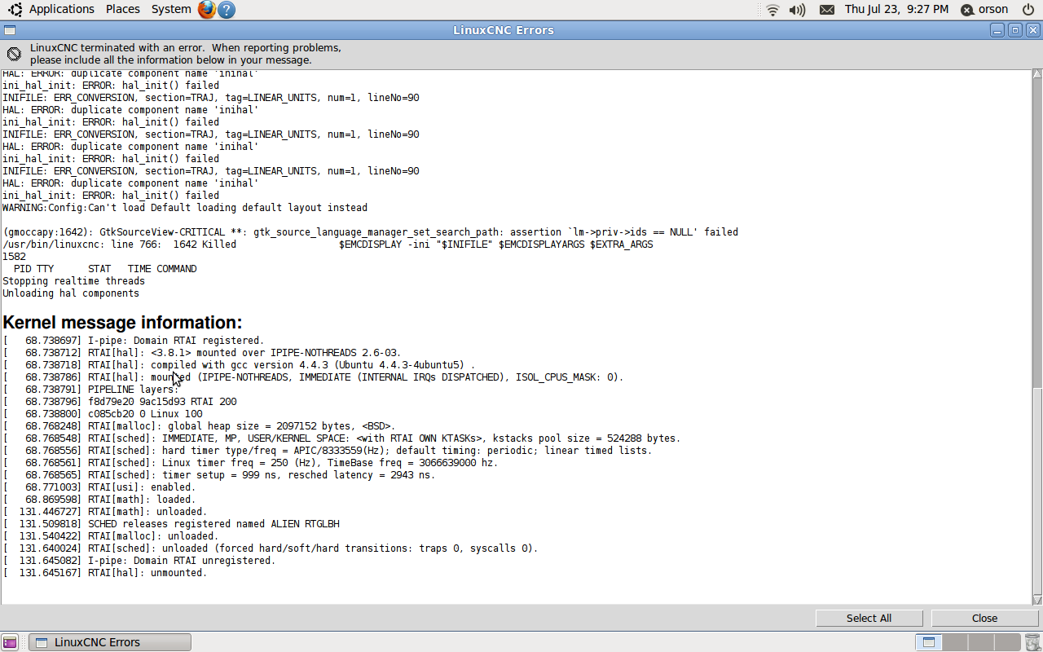Click the scrollbar down arrow
The height and width of the screenshot is (652, 1043).
pyautogui.click(x=1037, y=599)
